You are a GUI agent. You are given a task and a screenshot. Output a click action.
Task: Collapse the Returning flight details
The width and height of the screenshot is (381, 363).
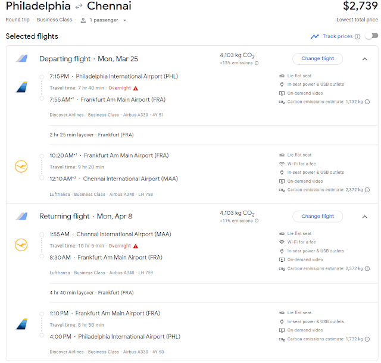pyautogui.click(x=364, y=217)
